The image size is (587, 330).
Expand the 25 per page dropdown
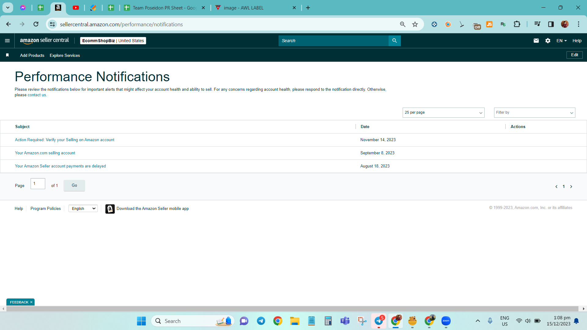(x=443, y=112)
